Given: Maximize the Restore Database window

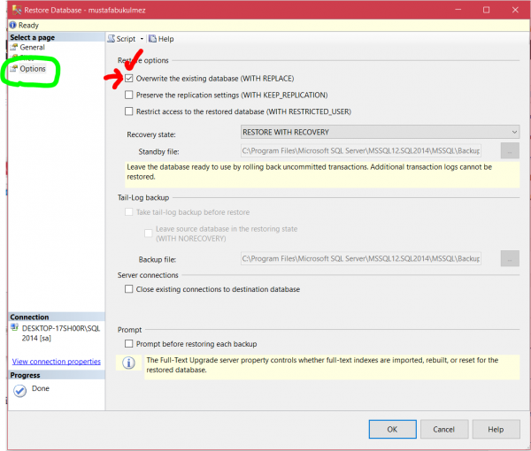Looking at the screenshot, I should (486, 10).
